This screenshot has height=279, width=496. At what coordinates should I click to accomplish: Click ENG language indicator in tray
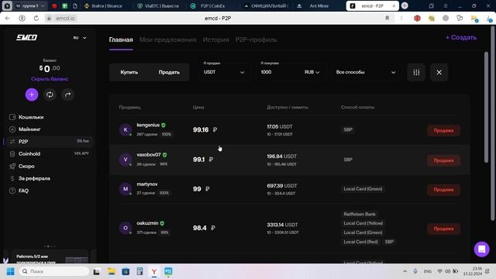(x=428, y=271)
